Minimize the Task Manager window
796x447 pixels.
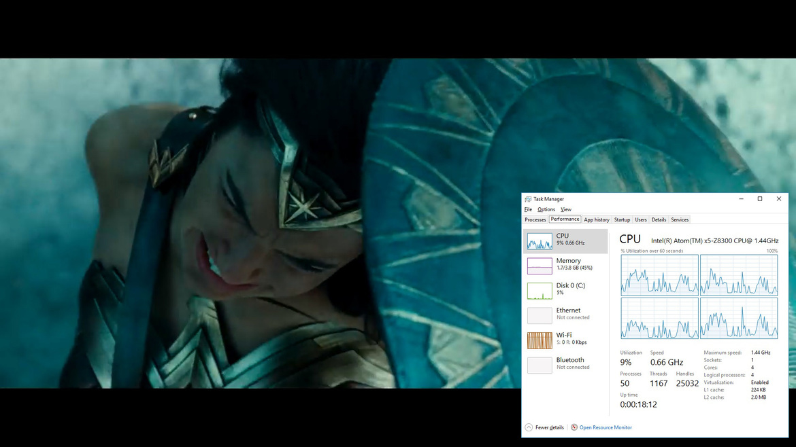(x=741, y=199)
